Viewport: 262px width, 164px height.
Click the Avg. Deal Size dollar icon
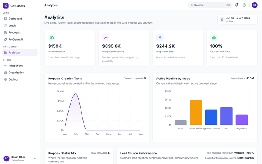click(x=160, y=38)
